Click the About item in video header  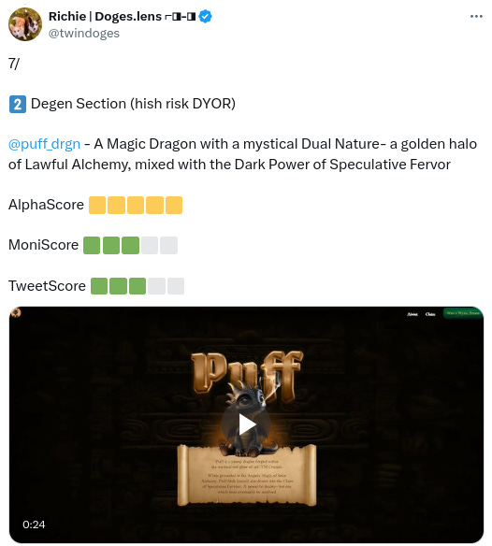(412, 314)
